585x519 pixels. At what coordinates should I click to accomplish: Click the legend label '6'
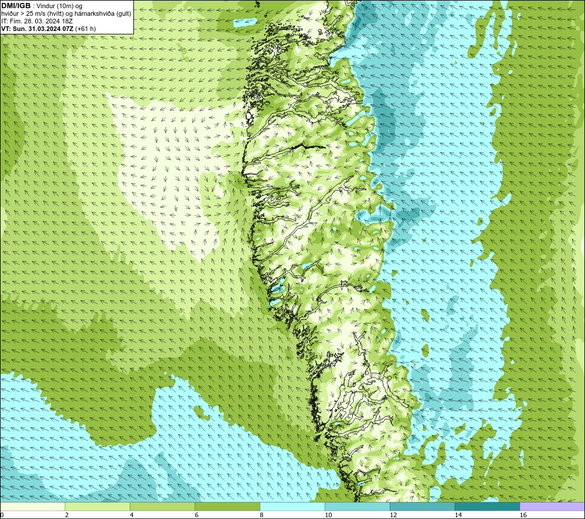click(197, 515)
